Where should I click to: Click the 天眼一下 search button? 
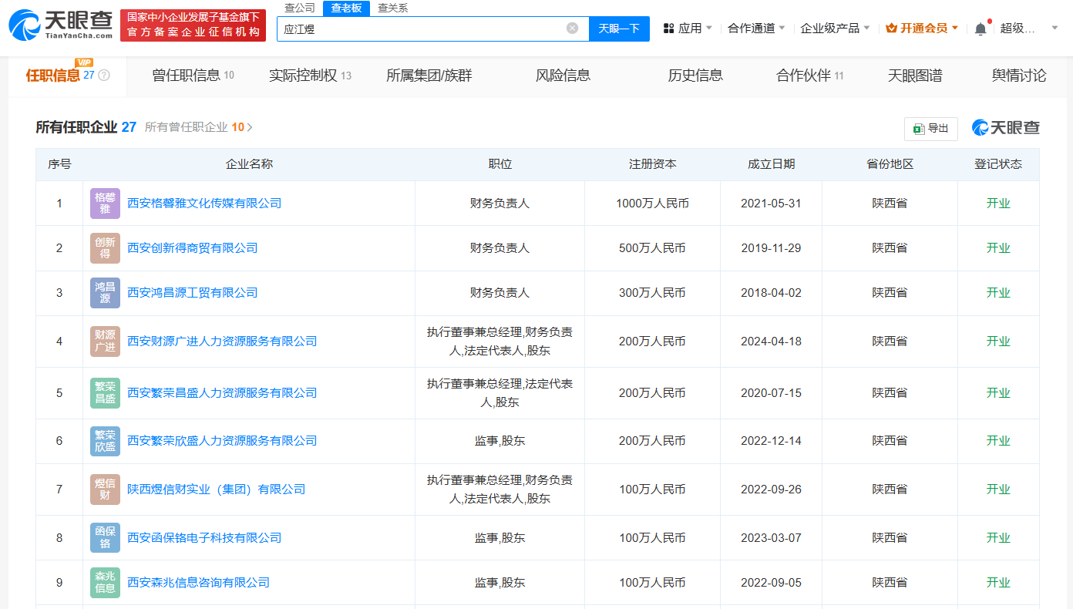(x=619, y=29)
